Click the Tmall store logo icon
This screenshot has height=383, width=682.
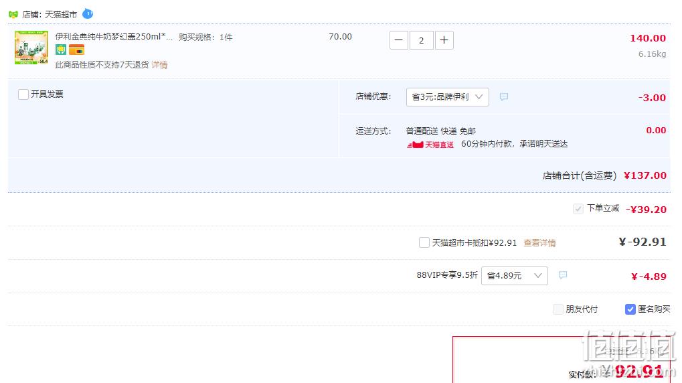click(13, 14)
